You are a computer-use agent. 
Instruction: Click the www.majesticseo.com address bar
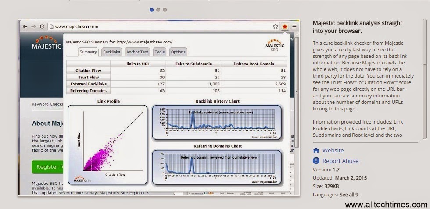[163, 27]
